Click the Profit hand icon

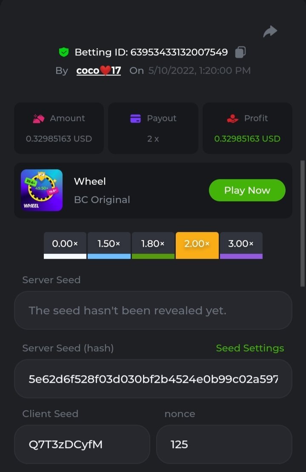[x=233, y=119]
